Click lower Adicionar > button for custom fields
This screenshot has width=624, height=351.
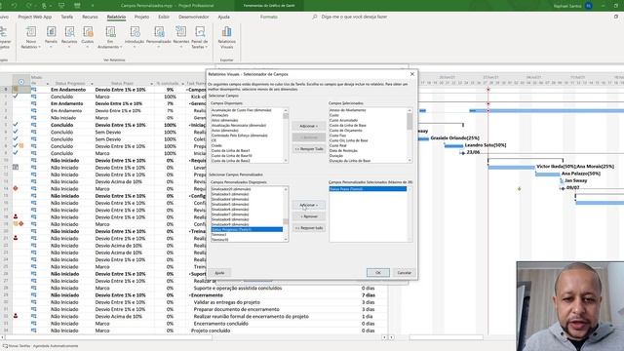(x=308, y=205)
